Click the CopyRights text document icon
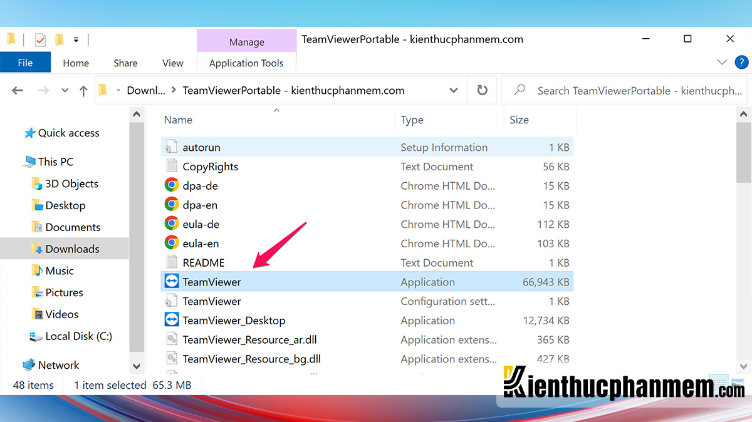 pyautogui.click(x=172, y=167)
